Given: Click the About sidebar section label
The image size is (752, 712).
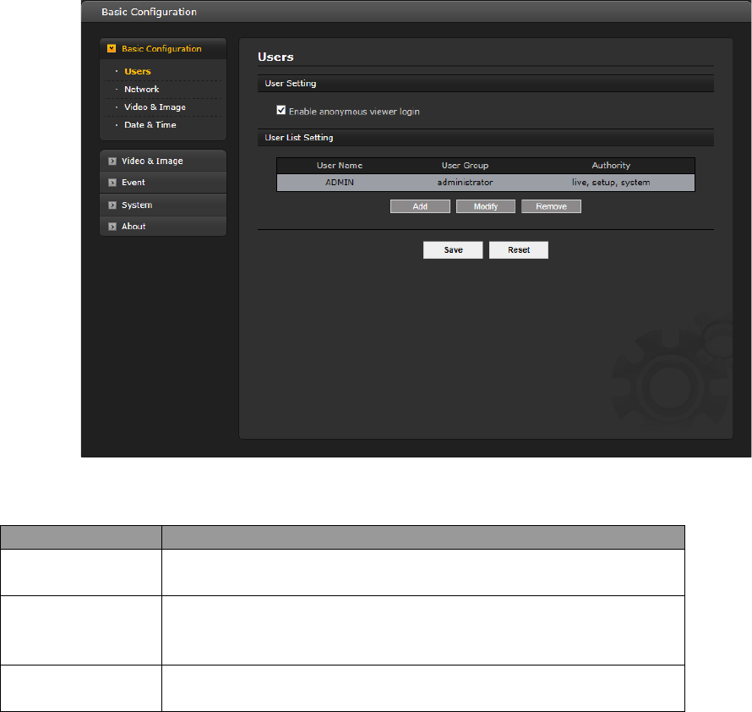Looking at the screenshot, I should tap(134, 227).
